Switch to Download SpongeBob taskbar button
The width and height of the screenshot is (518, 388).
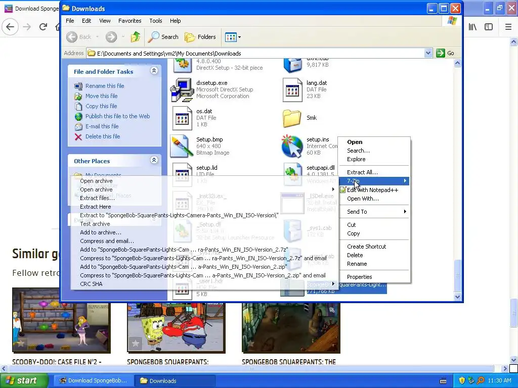pyautogui.click(x=93, y=381)
